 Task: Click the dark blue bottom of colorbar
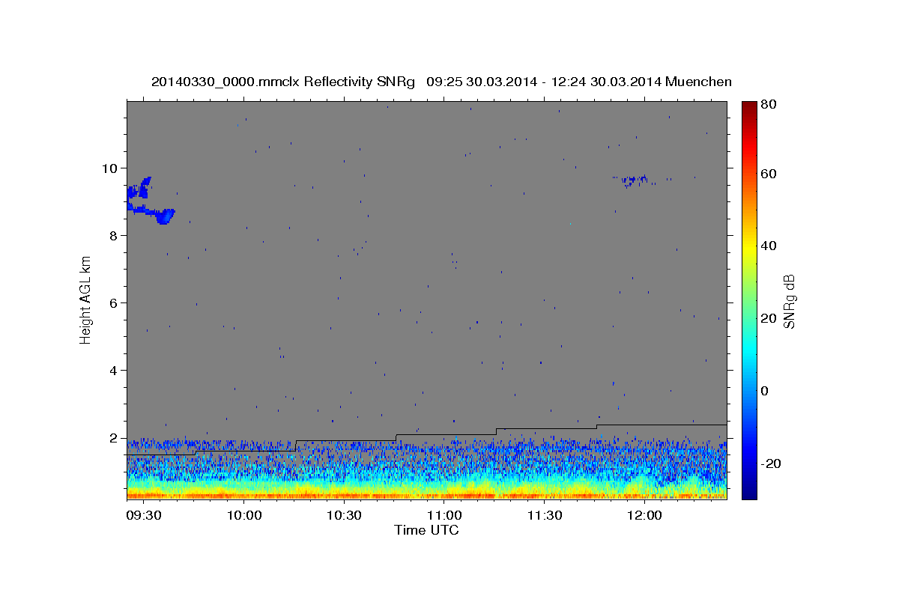click(749, 493)
